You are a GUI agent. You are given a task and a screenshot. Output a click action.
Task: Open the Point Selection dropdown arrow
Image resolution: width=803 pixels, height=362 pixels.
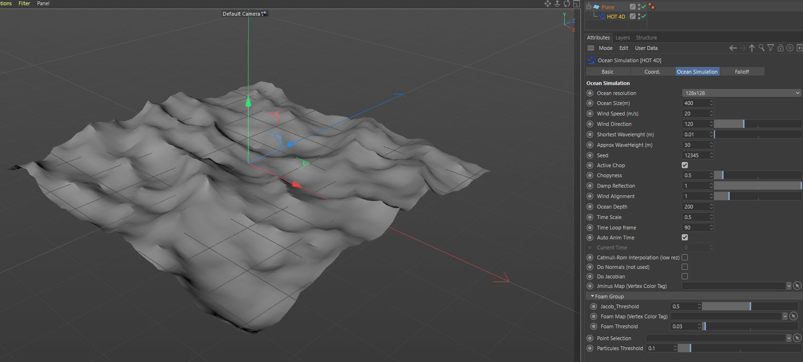pos(788,338)
